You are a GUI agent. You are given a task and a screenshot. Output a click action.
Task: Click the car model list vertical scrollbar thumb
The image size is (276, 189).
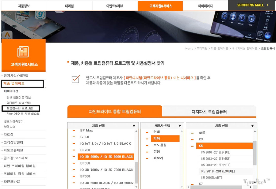[255, 153]
